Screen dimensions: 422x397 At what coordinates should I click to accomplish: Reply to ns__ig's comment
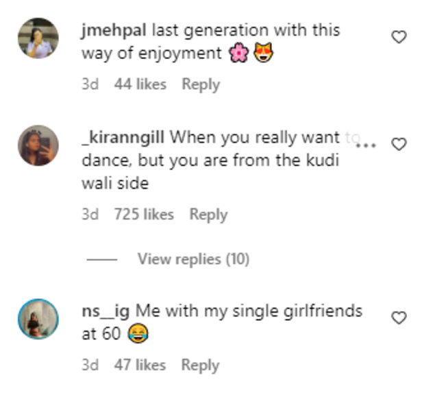click(x=200, y=365)
